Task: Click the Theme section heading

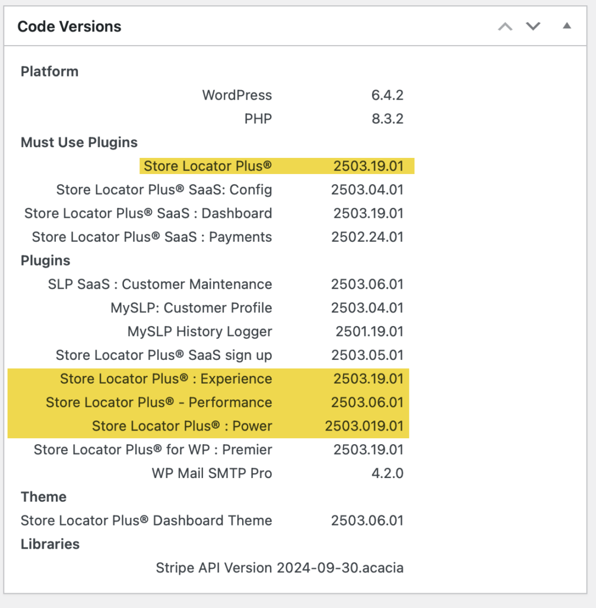Action: point(43,497)
